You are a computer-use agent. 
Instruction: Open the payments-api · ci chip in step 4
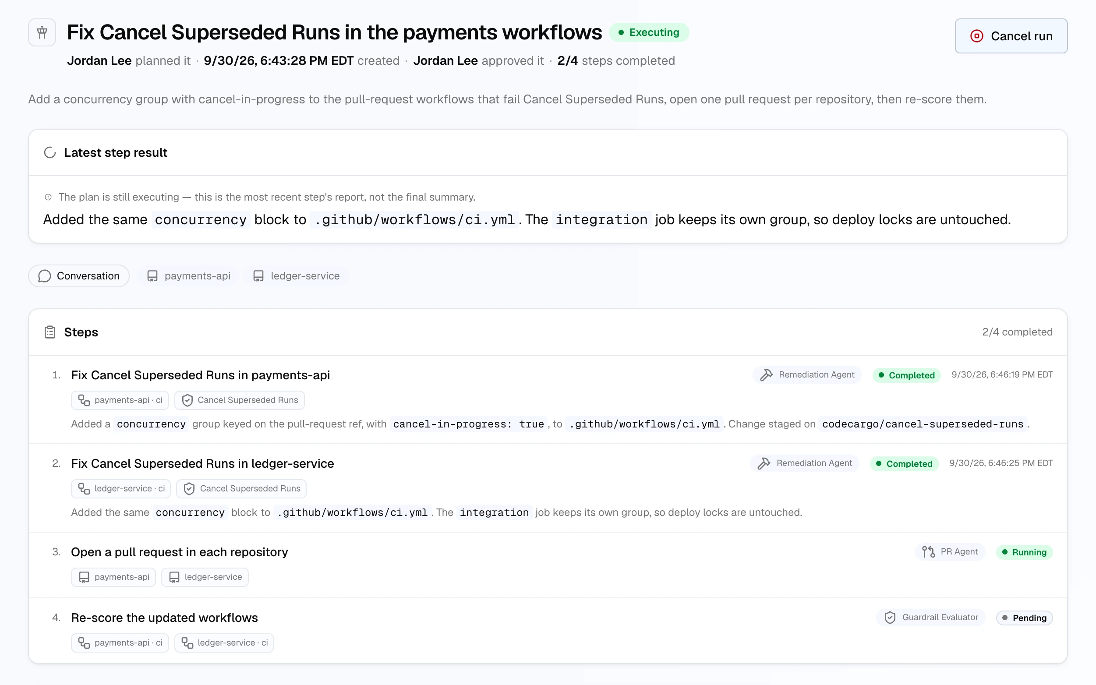(x=120, y=643)
